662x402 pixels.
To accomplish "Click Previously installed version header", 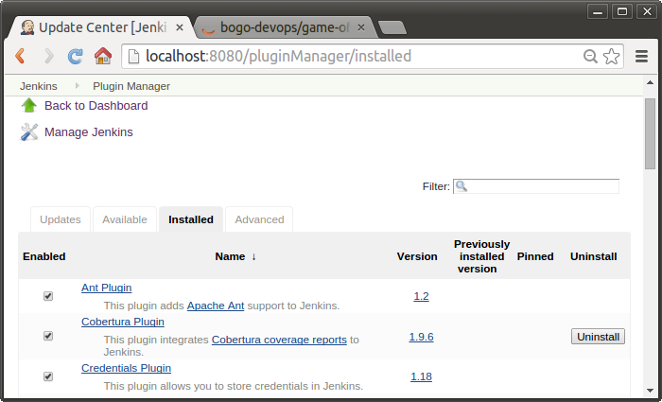I will tap(481, 256).
